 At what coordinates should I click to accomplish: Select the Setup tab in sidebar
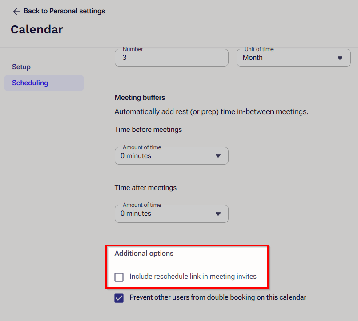[21, 67]
